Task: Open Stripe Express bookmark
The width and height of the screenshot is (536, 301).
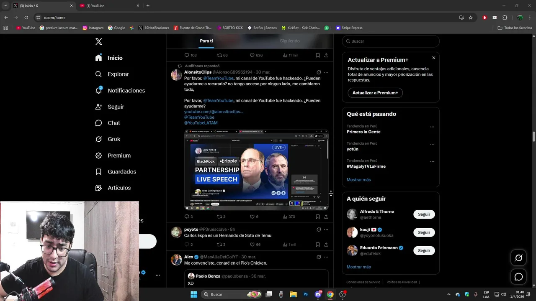Action: click(x=348, y=28)
